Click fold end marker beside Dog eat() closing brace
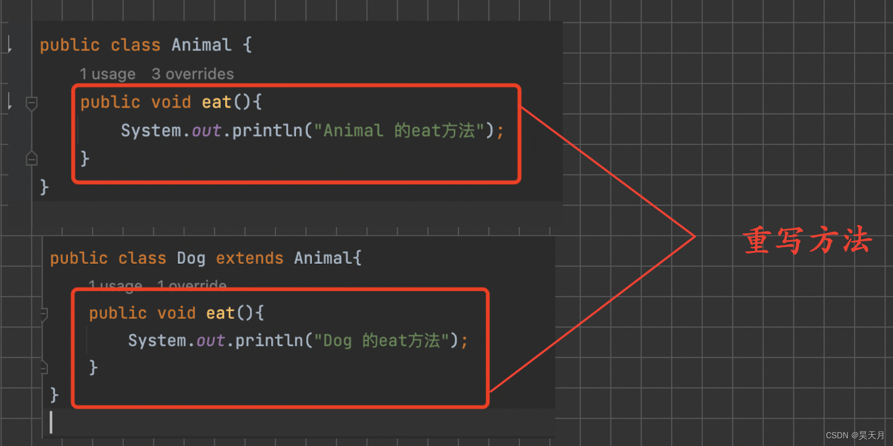The image size is (893, 446). (x=44, y=368)
